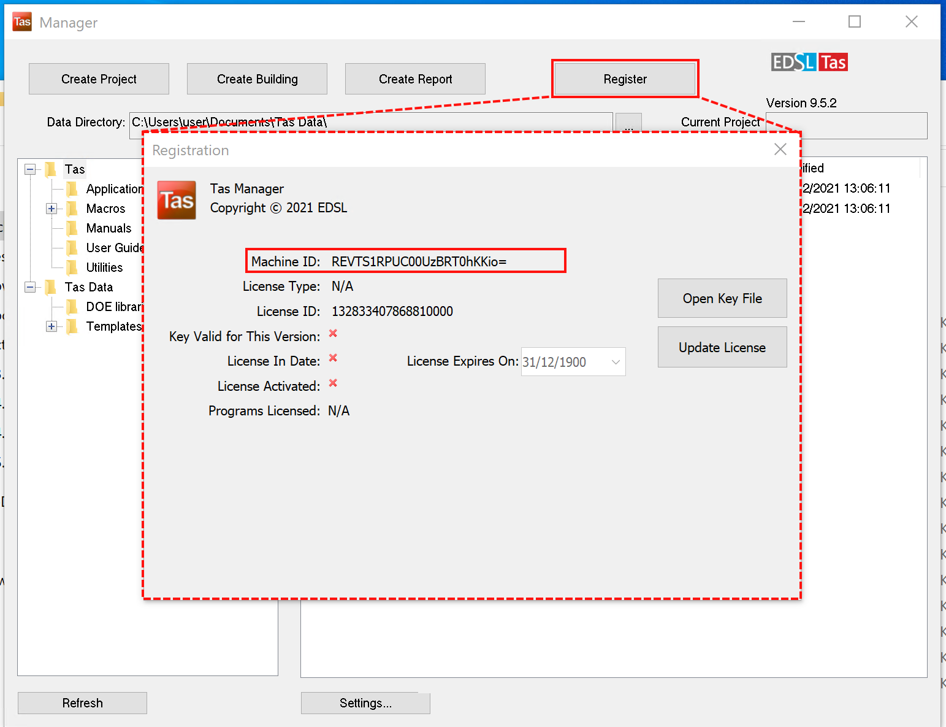Click the Update License button
946x727 pixels.
722,347
